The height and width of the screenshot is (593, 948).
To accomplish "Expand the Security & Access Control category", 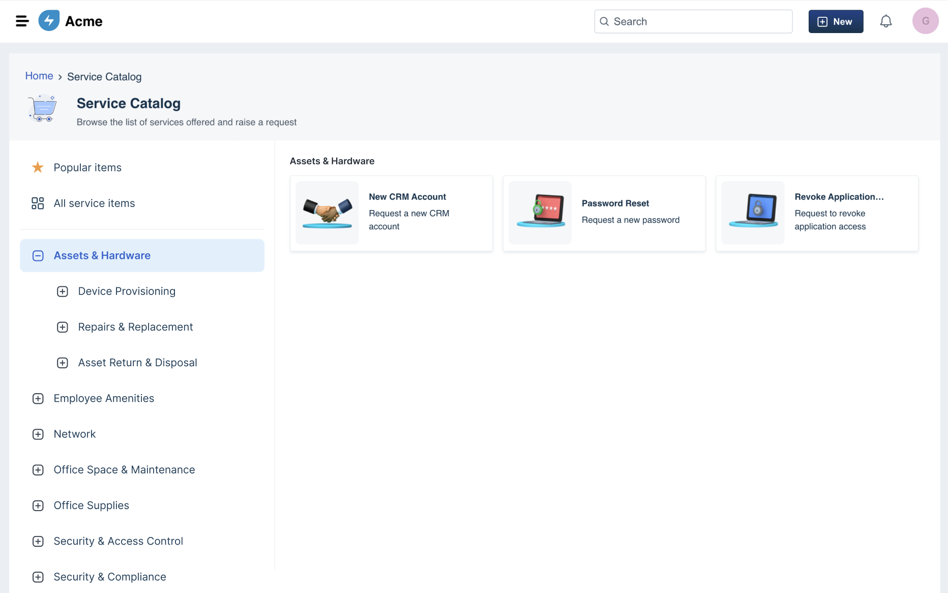I will click(38, 541).
